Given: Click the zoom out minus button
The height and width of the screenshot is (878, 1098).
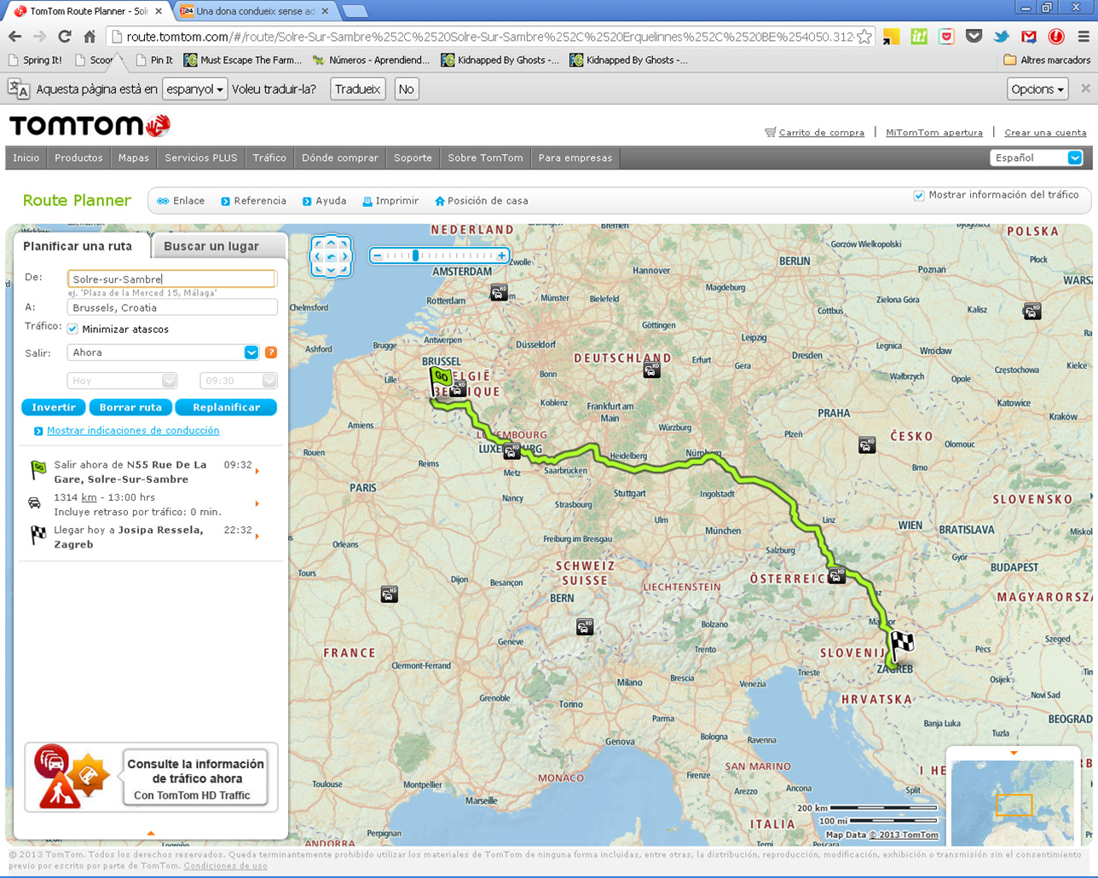Looking at the screenshot, I should click(x=377, y=255).
